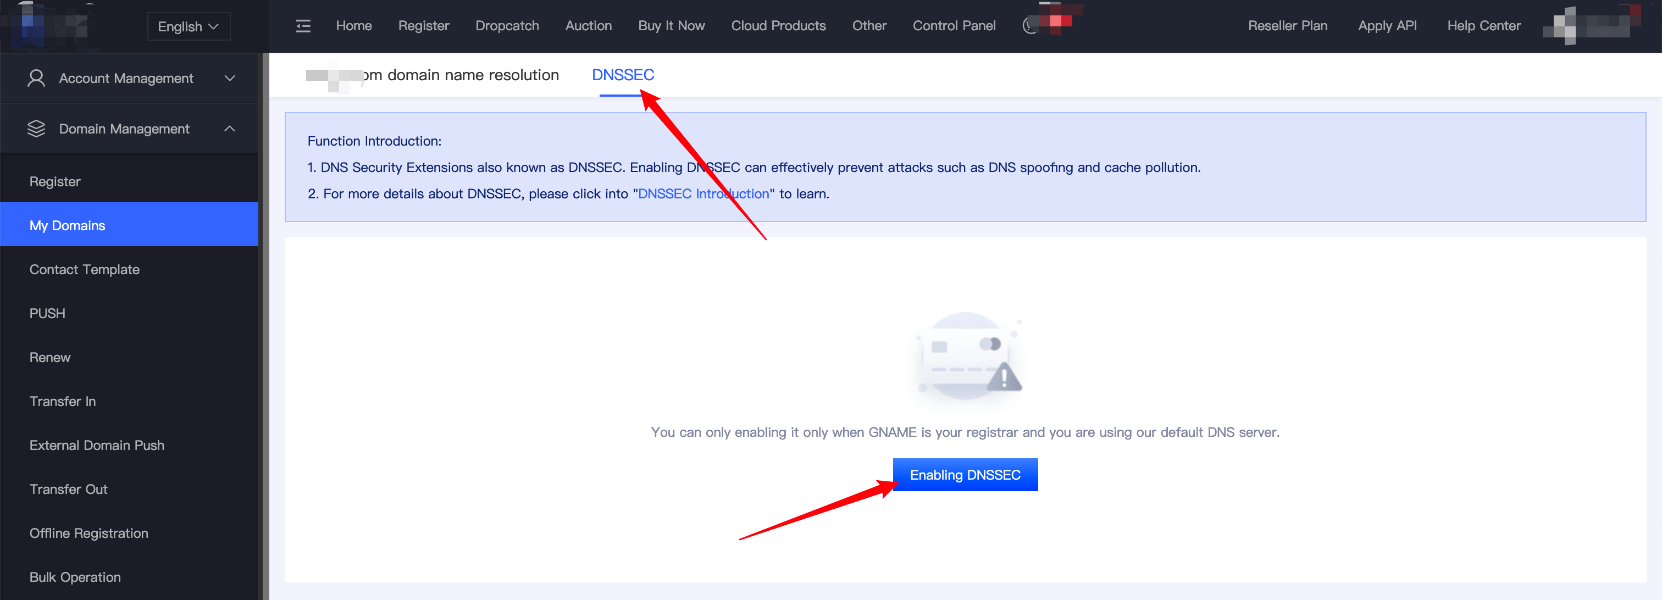This screenshot has width=1662, height=600.
Task: Open Transfer Out sidebar item
Action: [68, 489]
